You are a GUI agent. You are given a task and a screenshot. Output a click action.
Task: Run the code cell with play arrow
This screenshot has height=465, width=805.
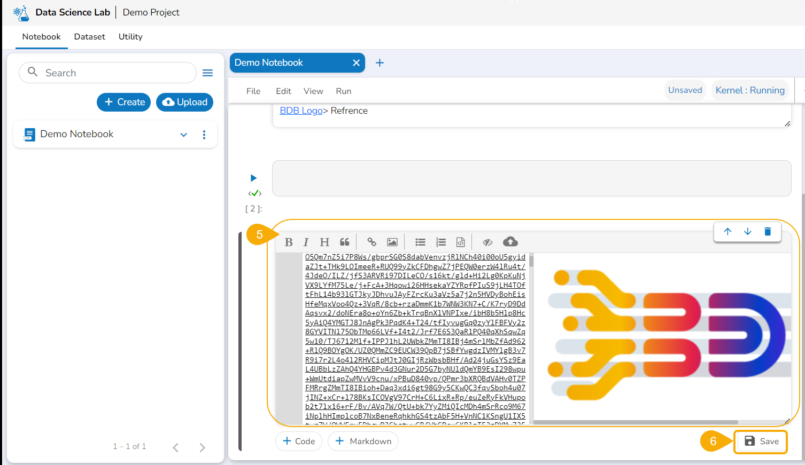[x=254, y=178]
